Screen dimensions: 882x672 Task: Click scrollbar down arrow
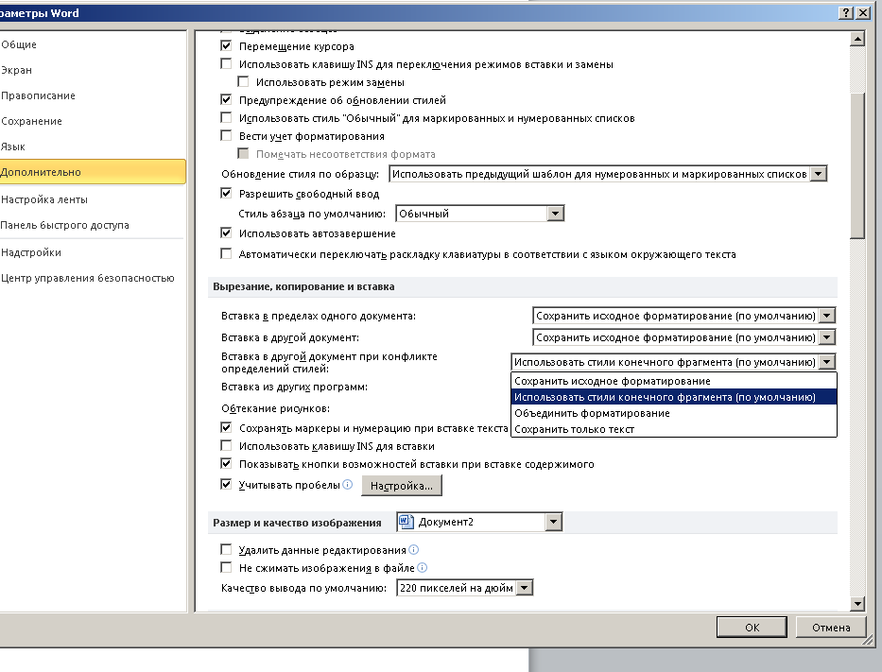click(856, 604)
